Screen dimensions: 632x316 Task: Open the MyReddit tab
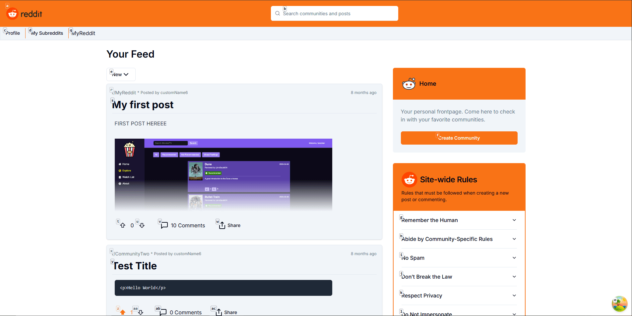click(x=83, y=33)
